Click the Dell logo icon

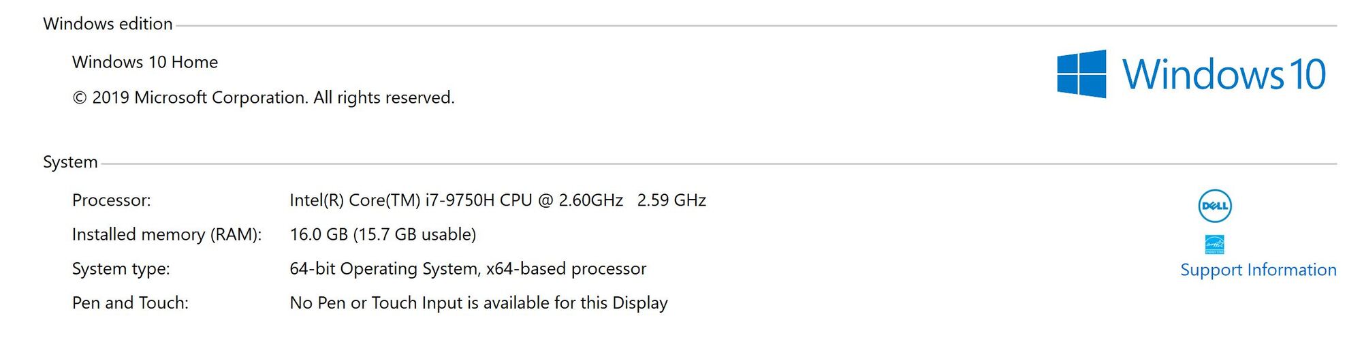pyautogui.click(x=1214, y=206)
